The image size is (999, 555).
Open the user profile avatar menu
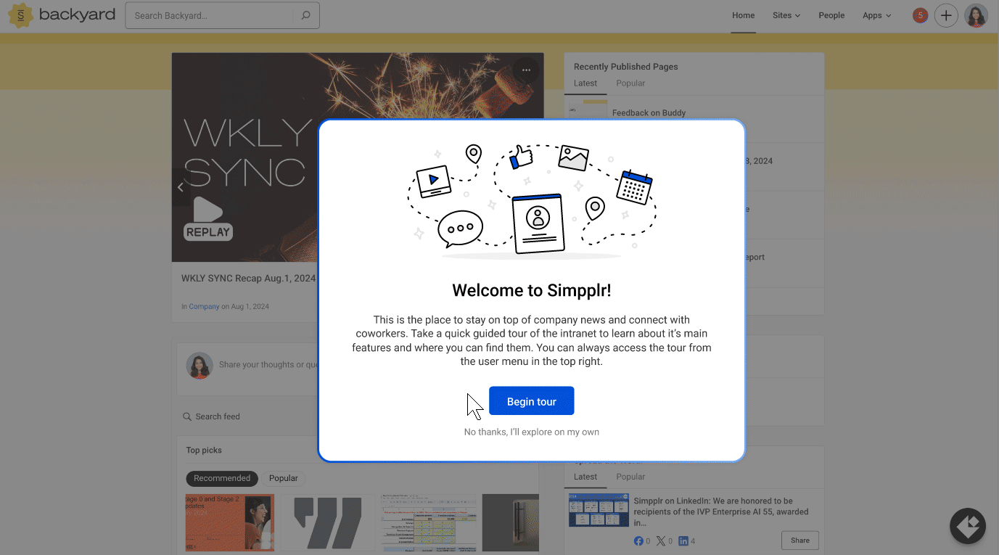976,15
